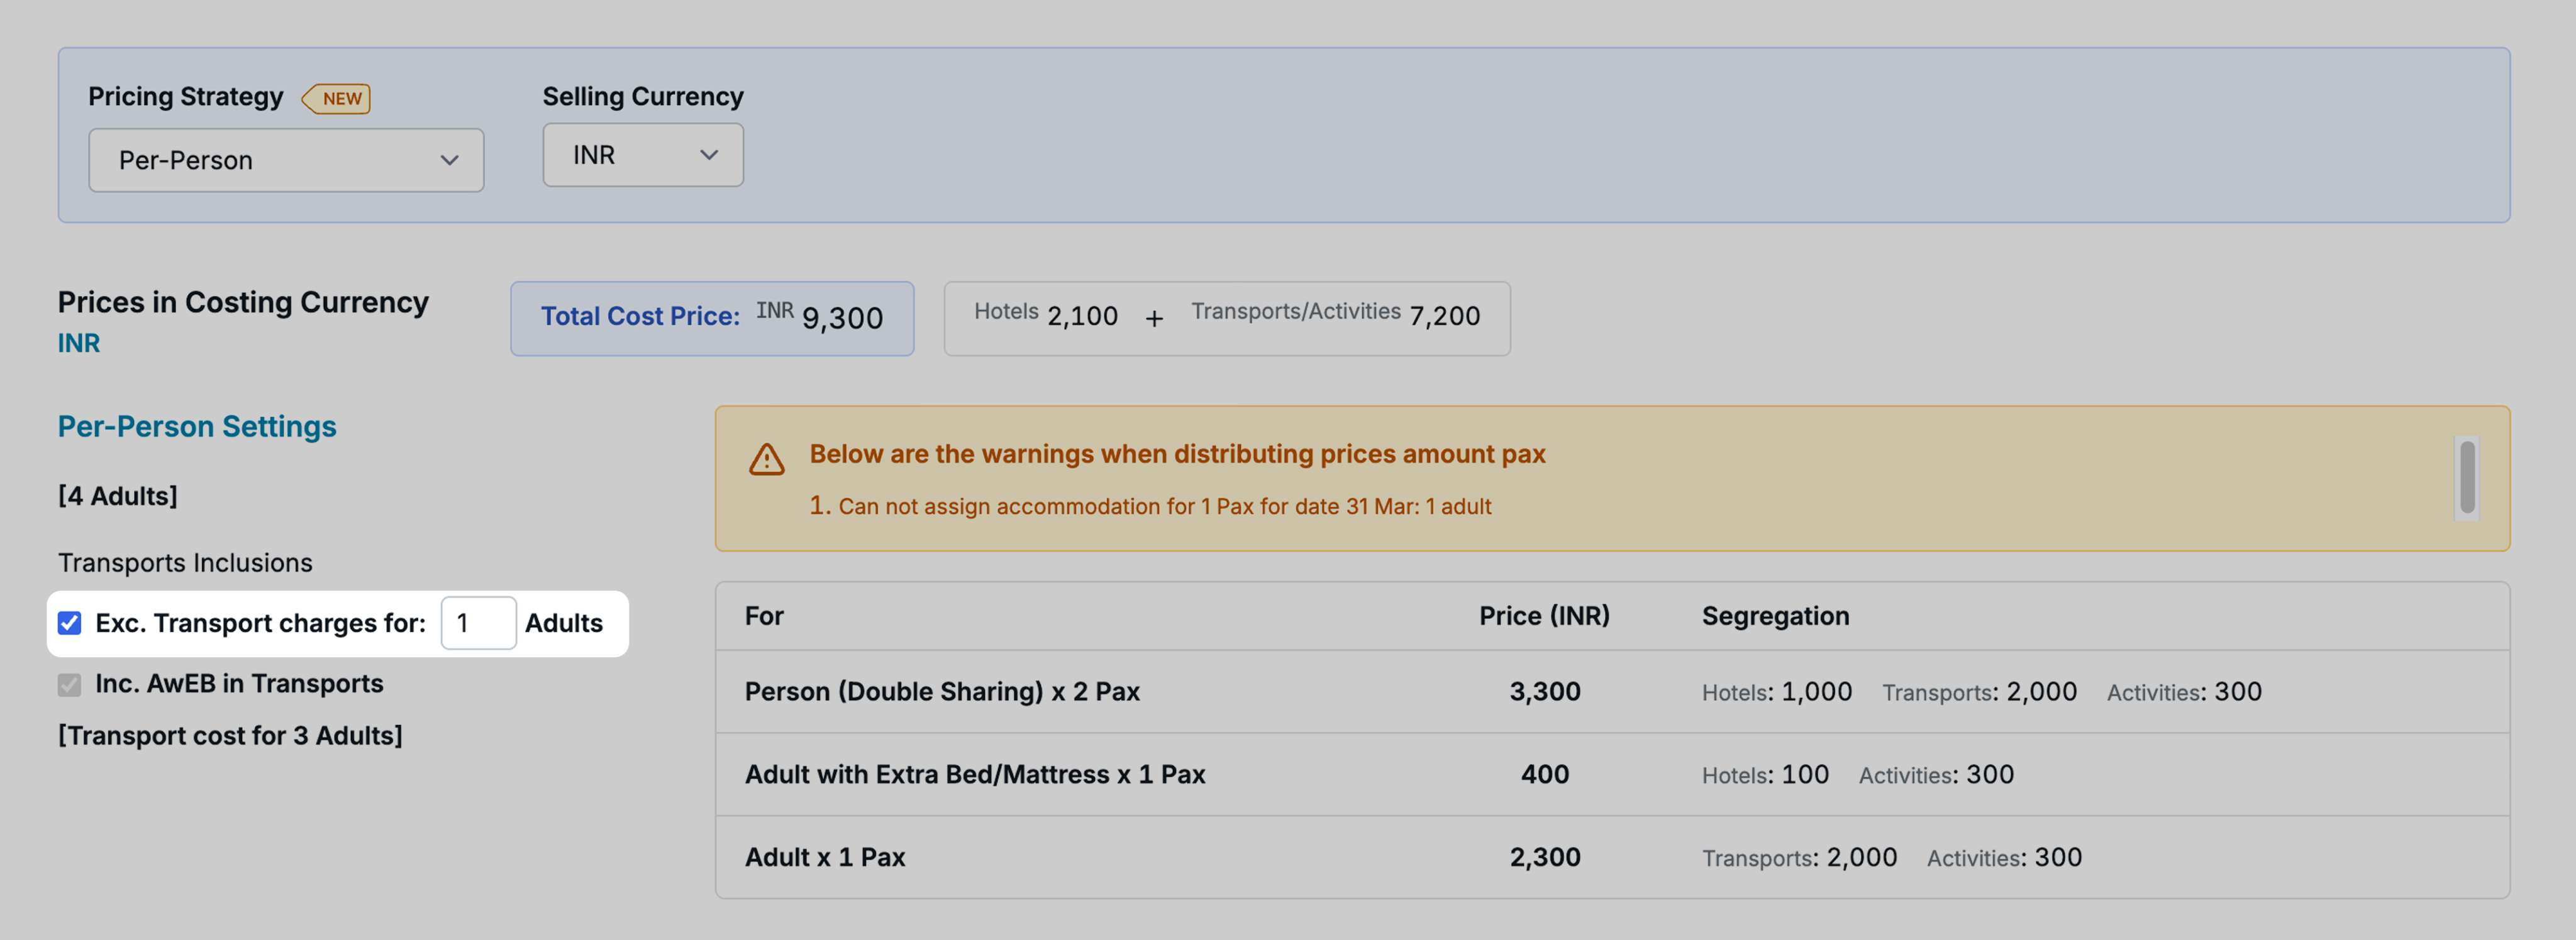Select the Adult with Extra Bed/Mattress row
The image size is (2576, 940).
[974, 774]
